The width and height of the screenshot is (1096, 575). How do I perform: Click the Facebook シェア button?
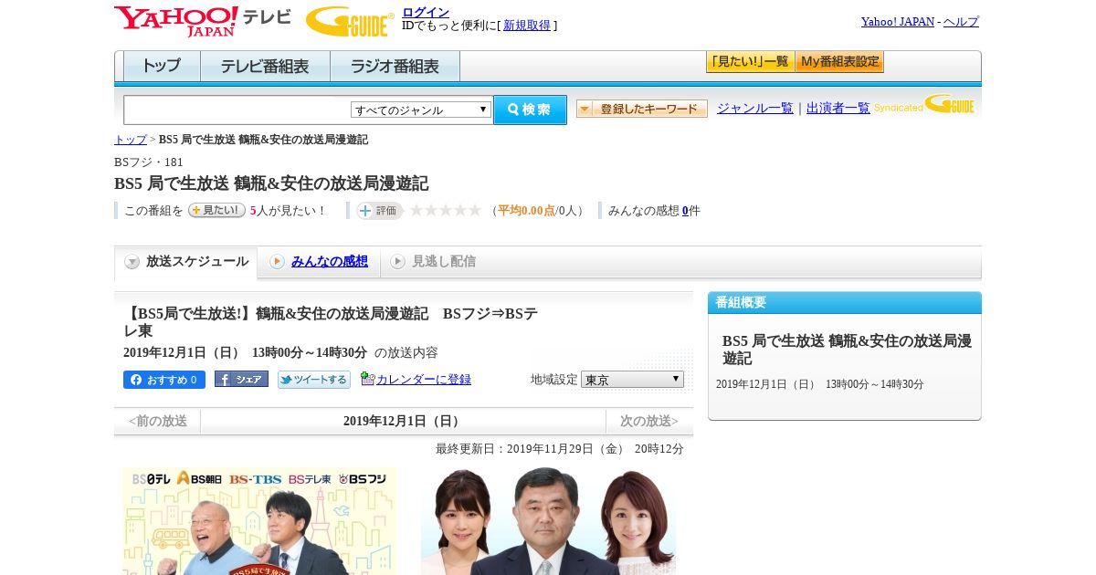click(241, 379)
